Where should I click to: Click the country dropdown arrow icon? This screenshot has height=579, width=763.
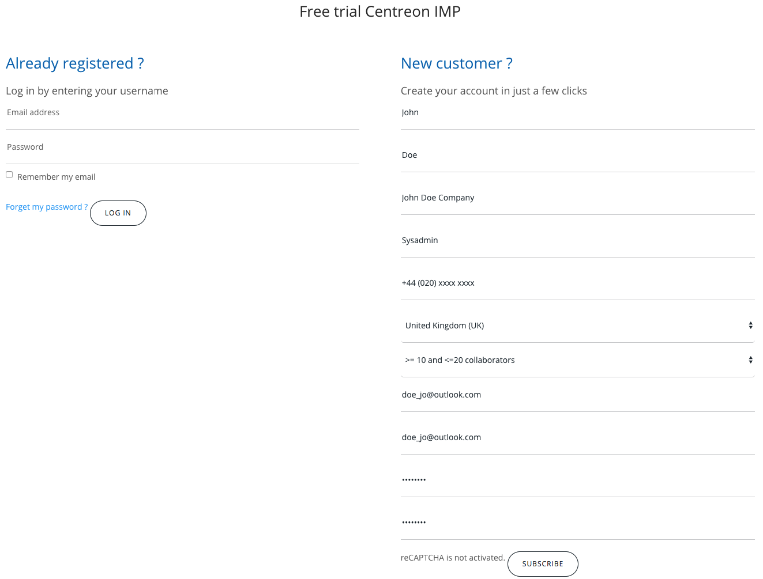click(750, 326)
